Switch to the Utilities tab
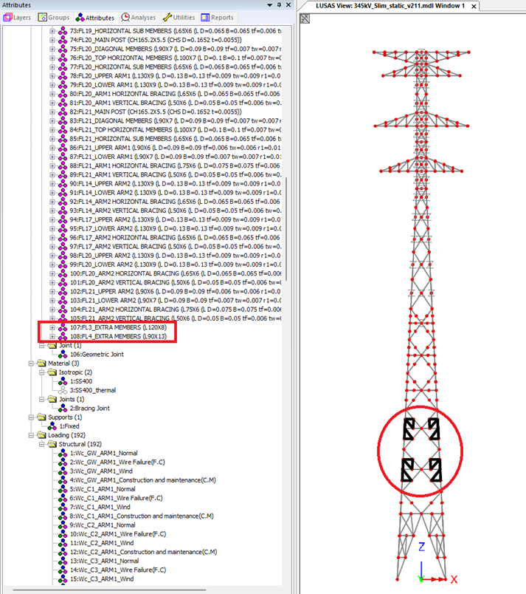 pos(179,17)
